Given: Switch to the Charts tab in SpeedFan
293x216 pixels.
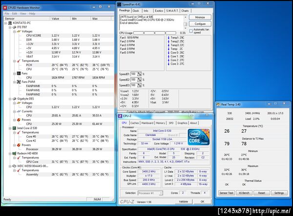Looking at the screenshot, I should [x=185, y=11].
